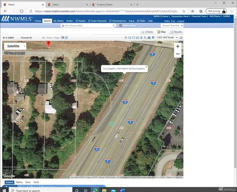Open the map settings gear icon
This screenshot has width=237, height=192.
181,37
